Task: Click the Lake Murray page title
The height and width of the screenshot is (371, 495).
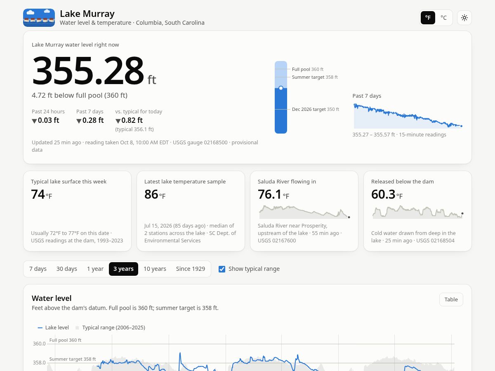Action: (87, 14)
